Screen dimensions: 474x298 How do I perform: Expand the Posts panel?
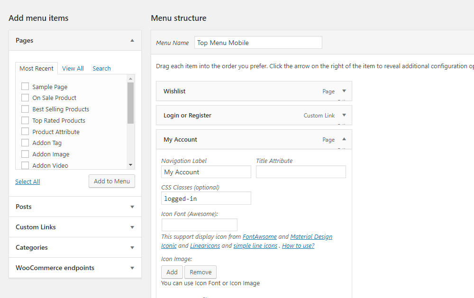(x=75, y=207)
